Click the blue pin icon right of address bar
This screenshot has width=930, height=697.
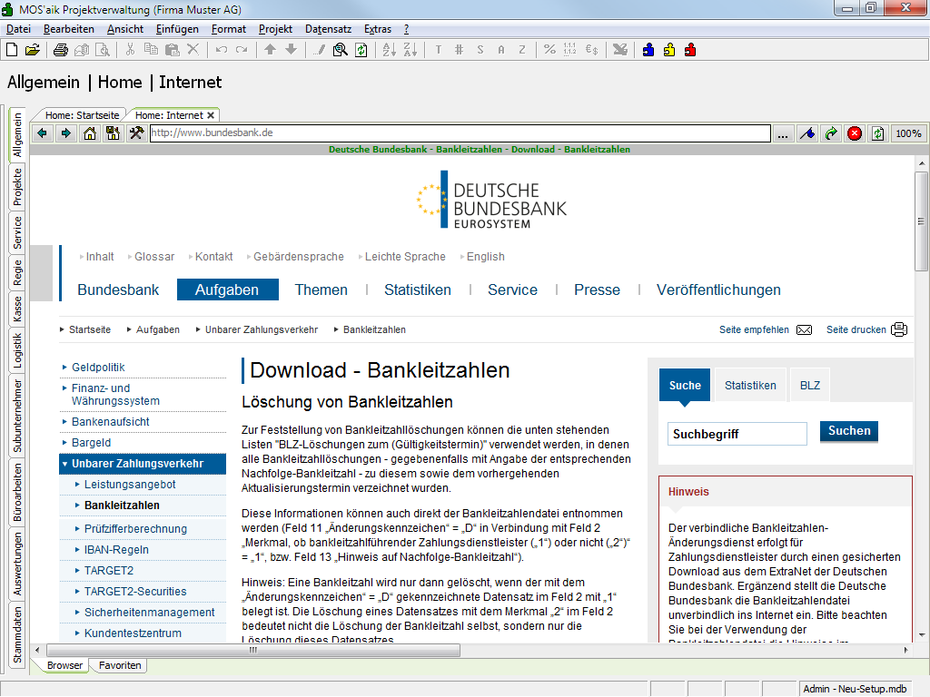(x=807, y=134)
